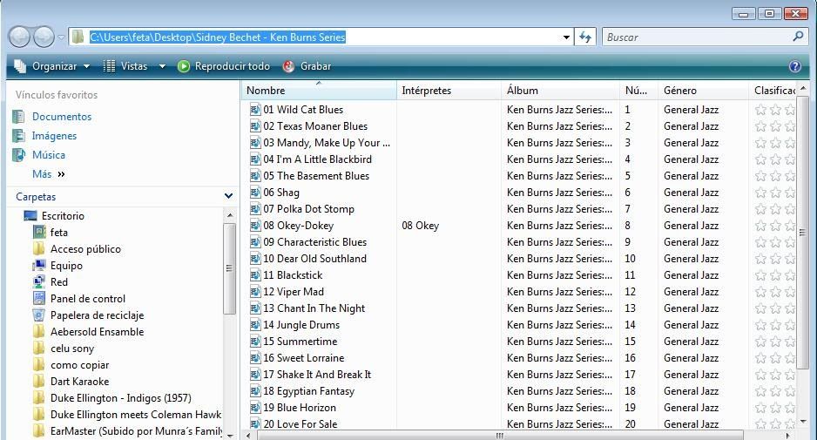Click the magnifying glass search icon
817x440 pixels.
click(x=798, y=37)
